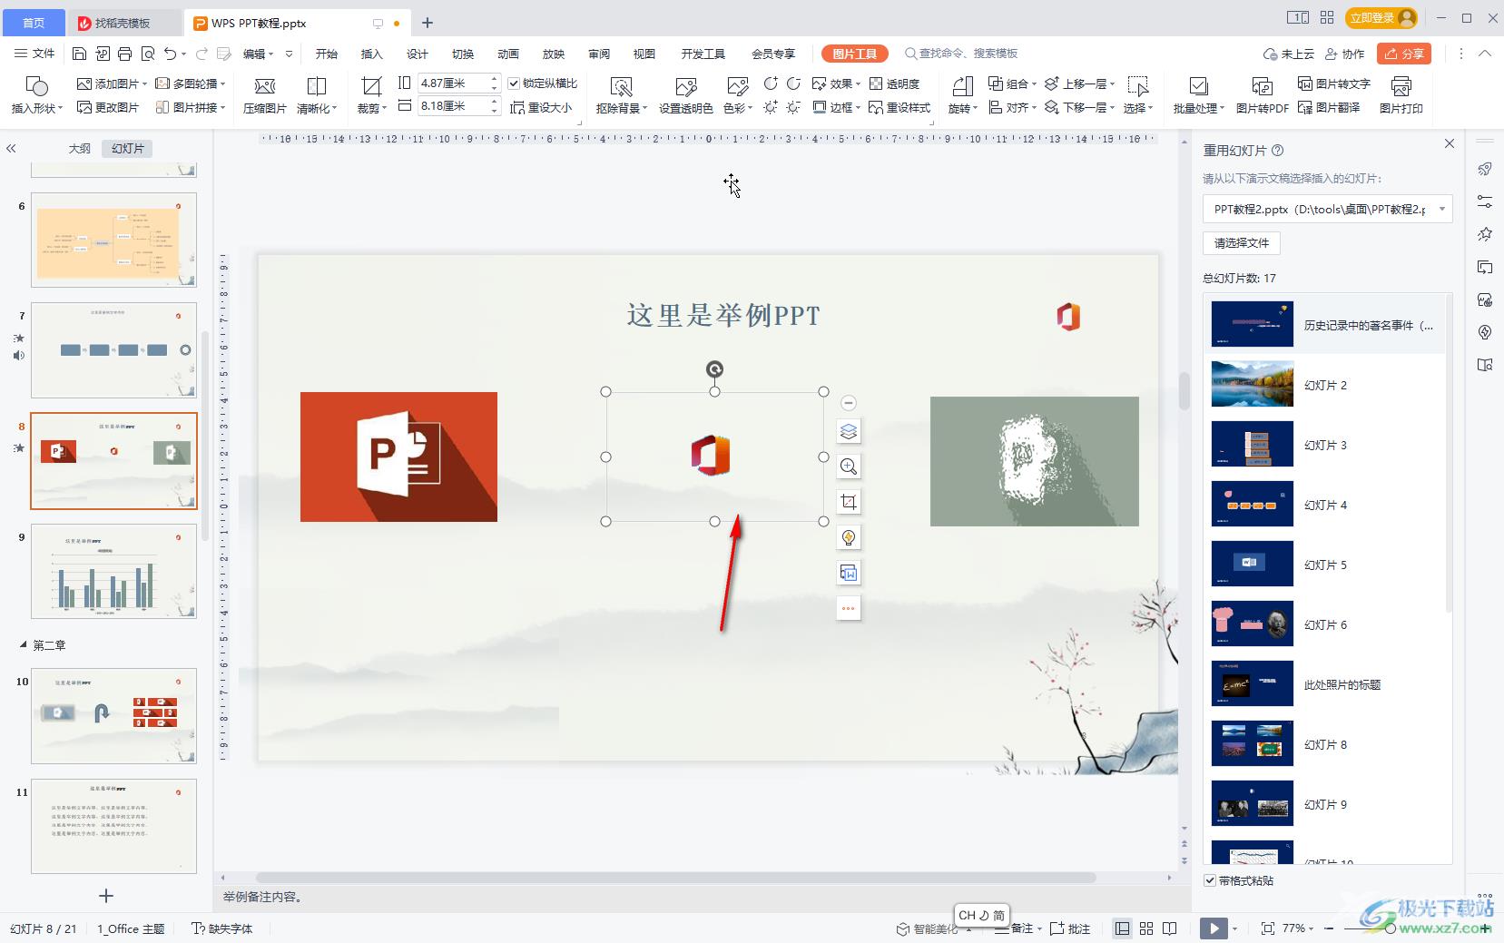Screen dimensions: 1504x943
Task: Click Picture to PDF icon
Action: (1262, 86)
